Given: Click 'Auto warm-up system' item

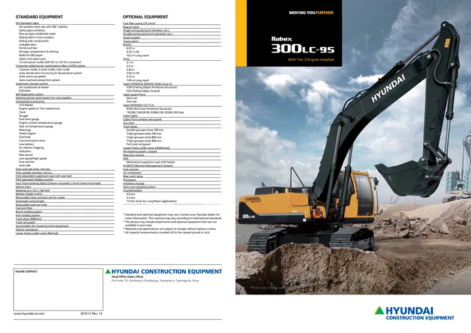Looking at the screenshot, I should (x=33, y=77).
